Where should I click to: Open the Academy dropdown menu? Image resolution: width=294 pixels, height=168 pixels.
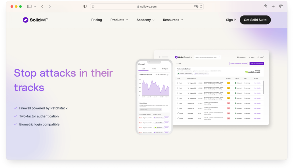(145, 20)
